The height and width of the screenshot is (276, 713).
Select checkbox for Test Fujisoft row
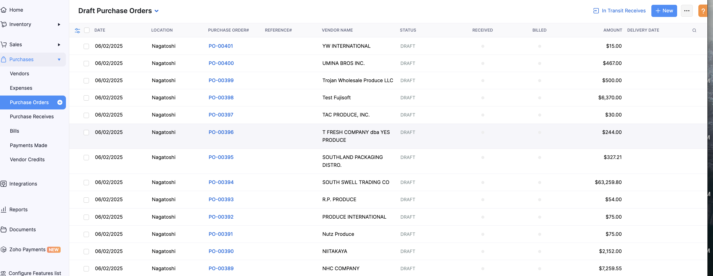(x=86, y=98)
